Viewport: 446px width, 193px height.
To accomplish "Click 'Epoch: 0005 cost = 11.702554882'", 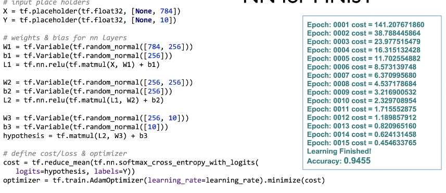I will click(x=363, y=59).
